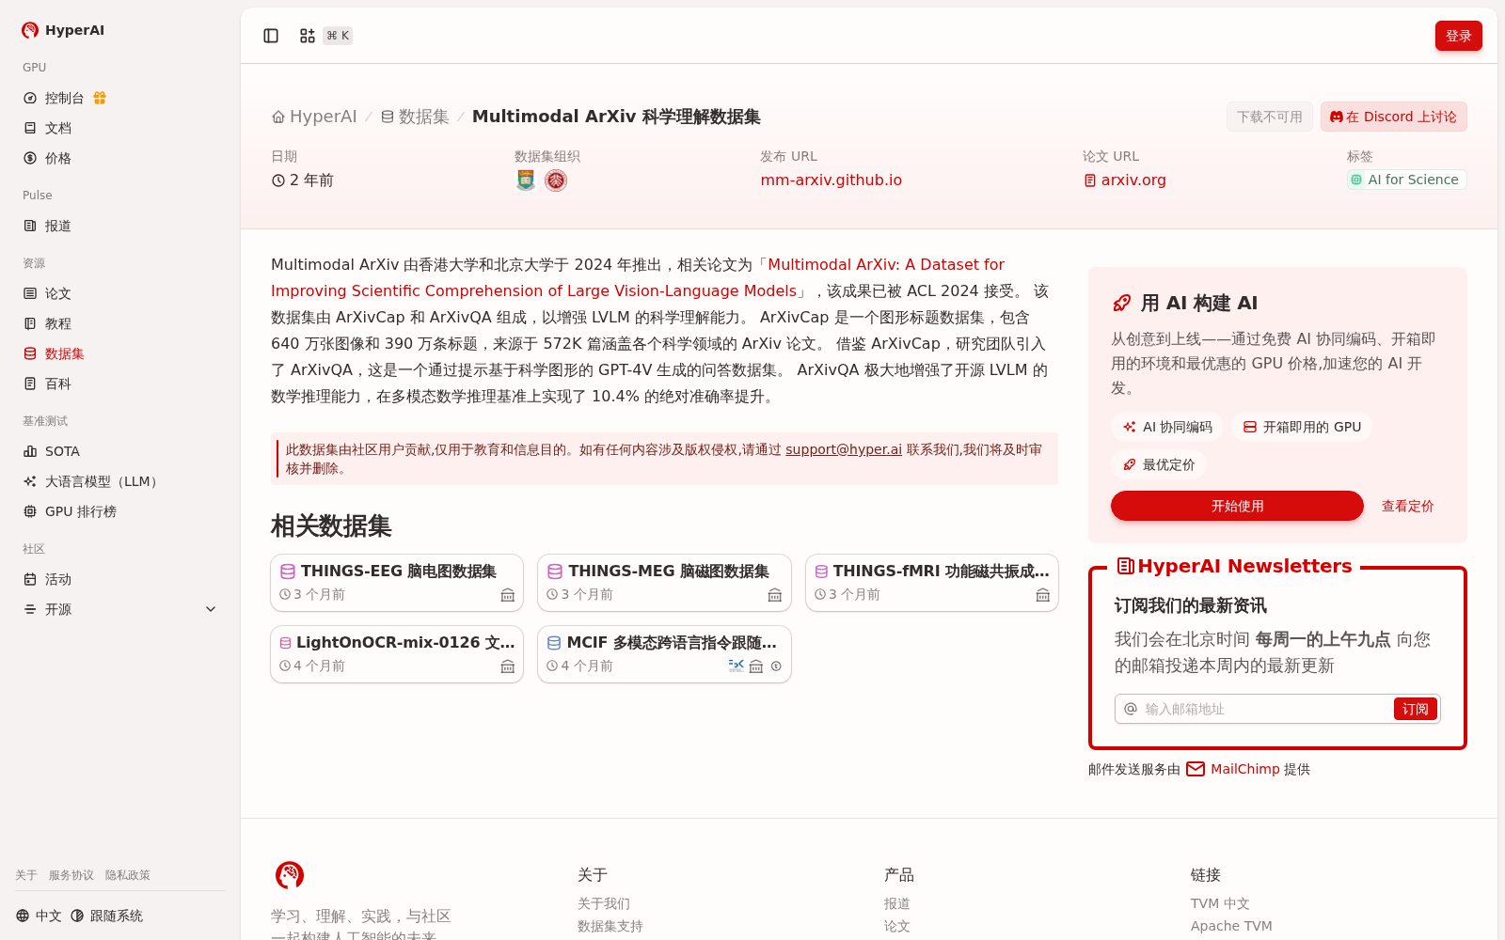The height and width of the screenshot is (940, 1505).
Task: Click institution icon on THINGS-fMRI card
Action: 1043,595
